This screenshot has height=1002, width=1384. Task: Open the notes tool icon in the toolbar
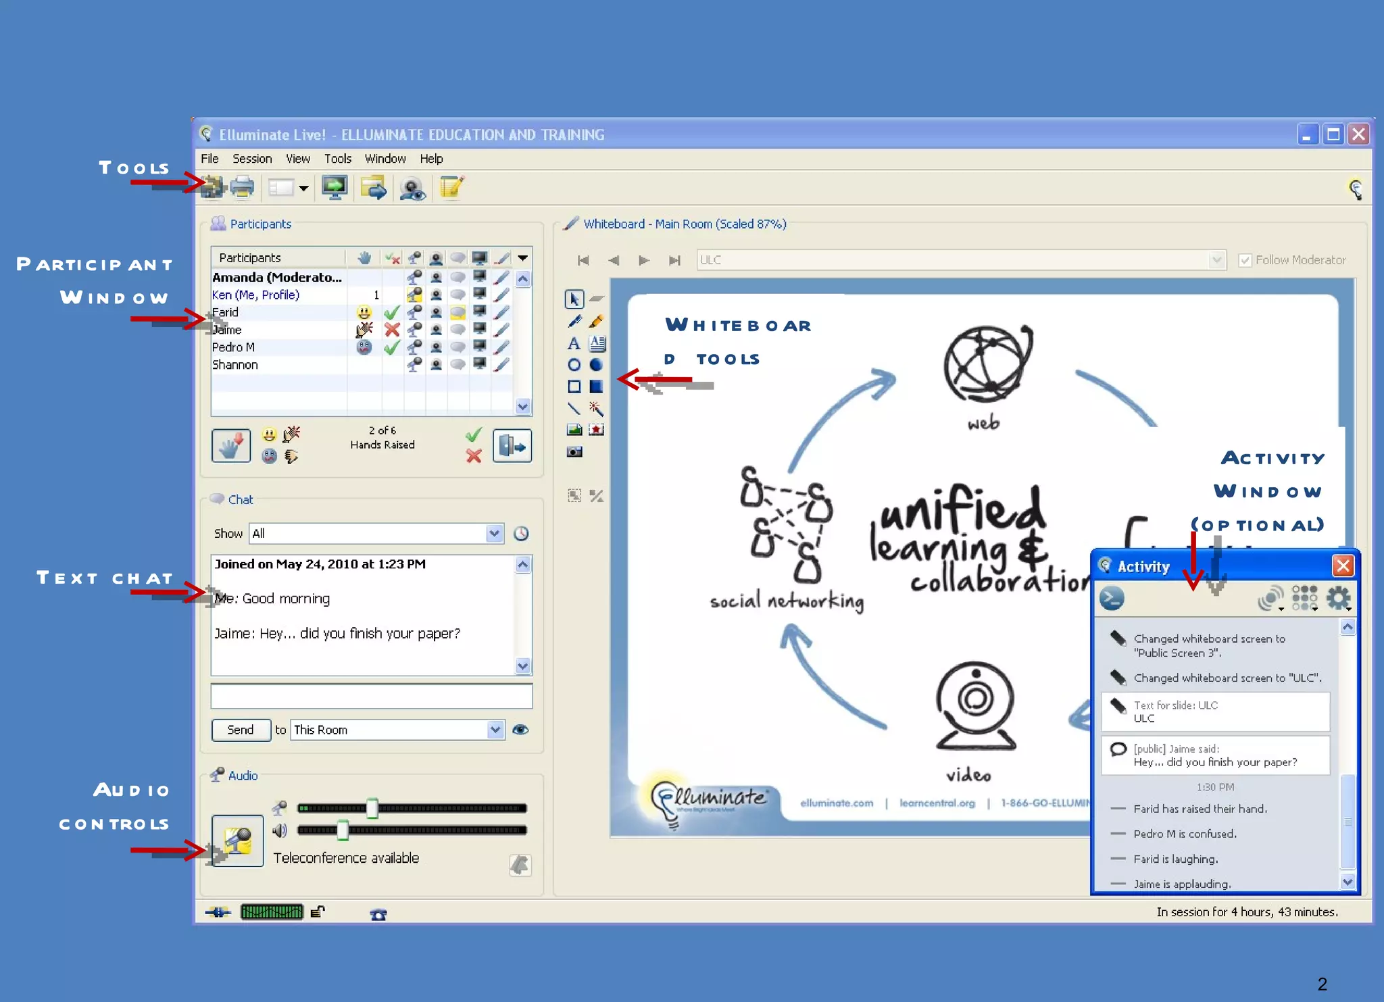pos(451,187)
